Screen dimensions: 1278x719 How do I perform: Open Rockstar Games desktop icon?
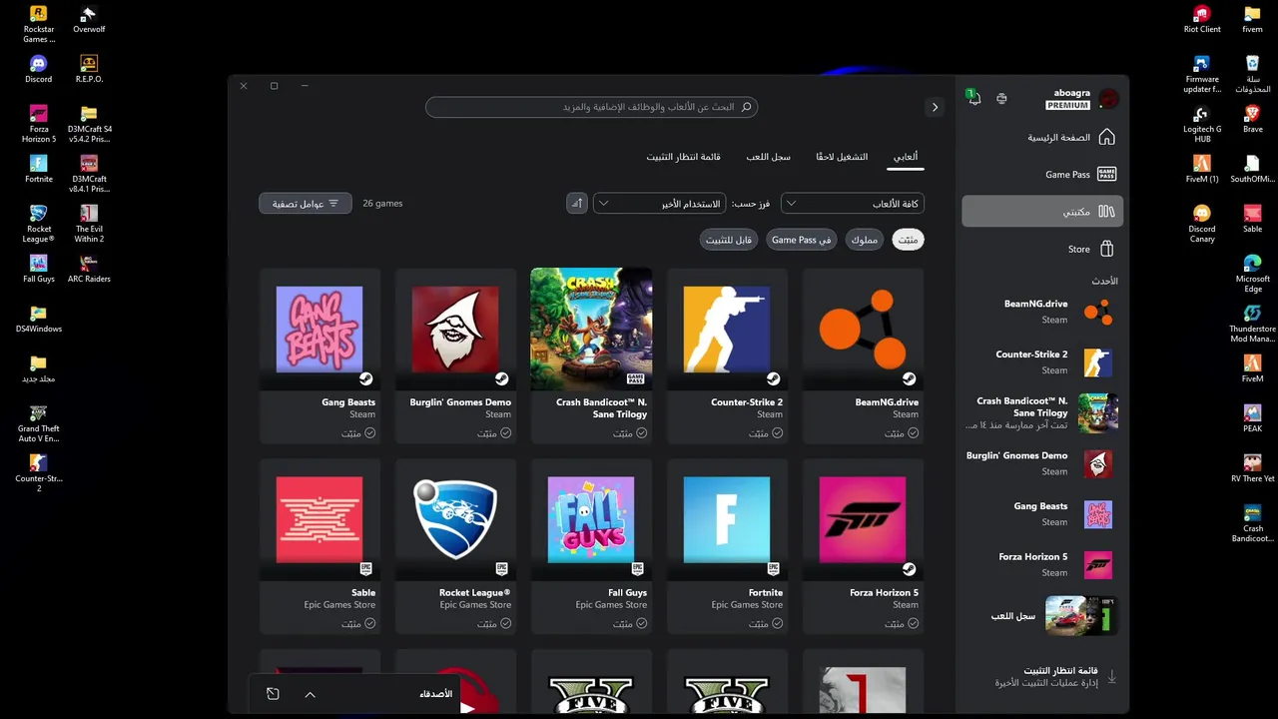tap(38, 24)
